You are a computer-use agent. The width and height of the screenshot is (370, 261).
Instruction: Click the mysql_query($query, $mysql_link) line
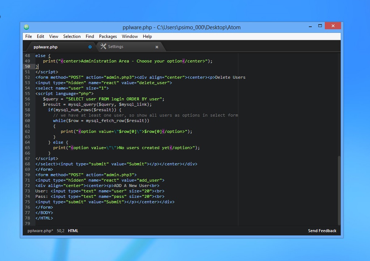[97, 104]
